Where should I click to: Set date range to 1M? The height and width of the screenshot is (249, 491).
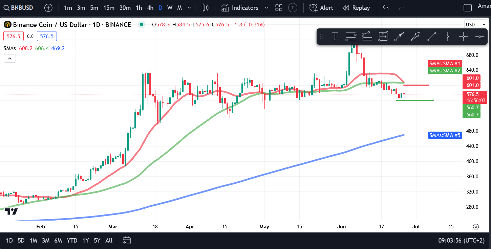point(33,241)
